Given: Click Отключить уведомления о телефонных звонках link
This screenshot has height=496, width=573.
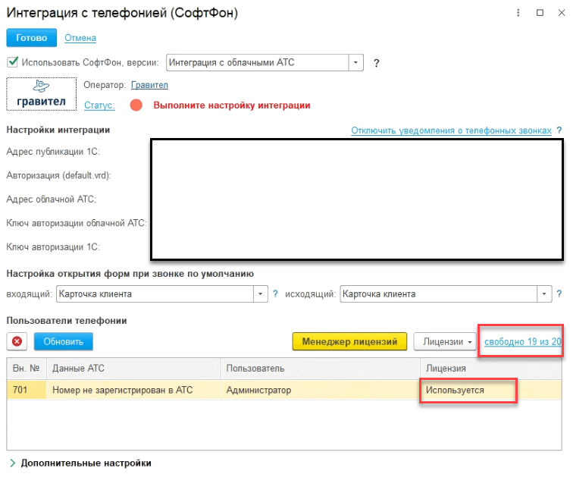Looking at the screenshot, I should coord(451,130).
